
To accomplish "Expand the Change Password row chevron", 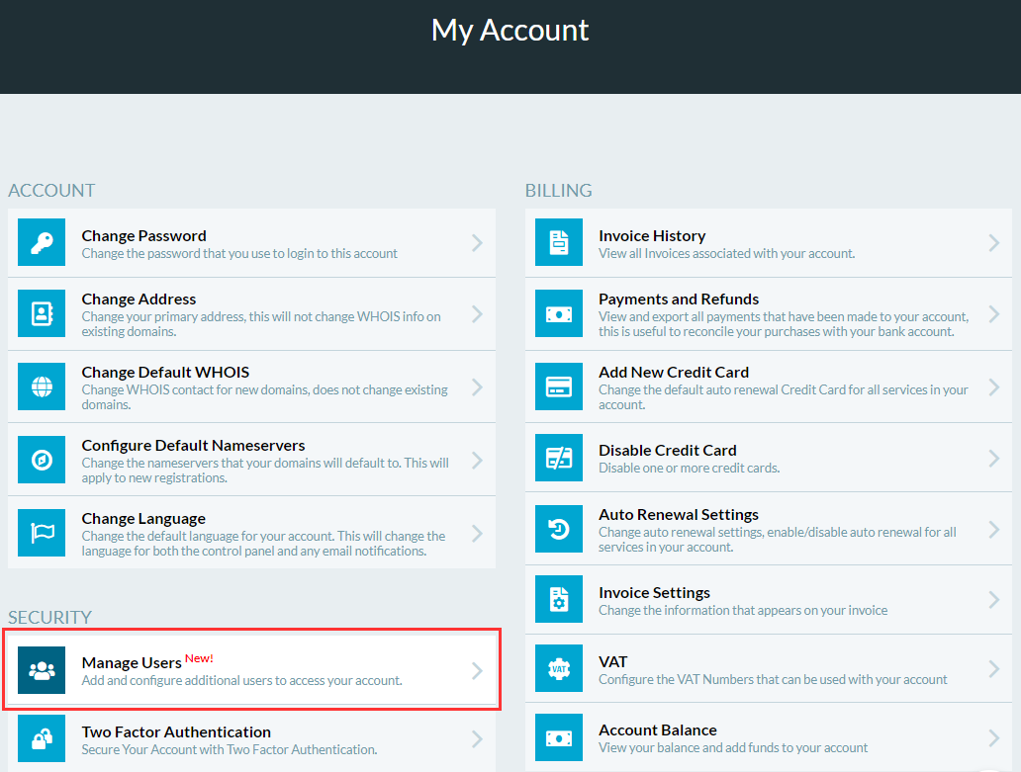I will tap(477, 242).
